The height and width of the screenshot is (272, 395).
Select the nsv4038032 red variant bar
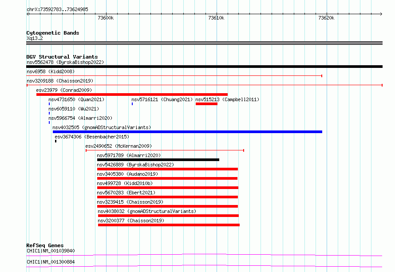(x=168, y=216)
